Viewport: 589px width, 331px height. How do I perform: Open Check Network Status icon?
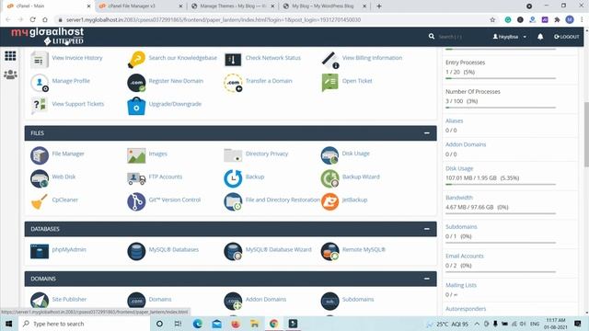pos(233,59)
